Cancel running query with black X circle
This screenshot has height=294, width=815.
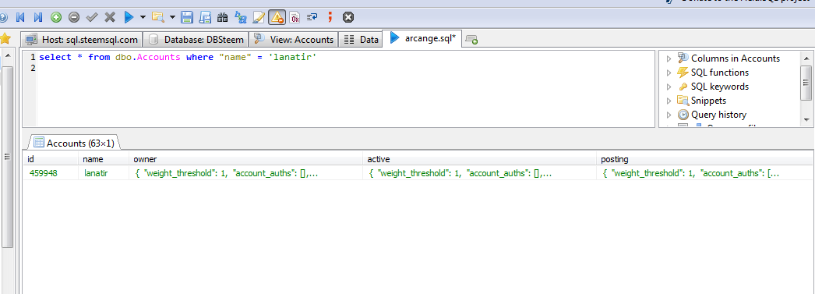[x=348, y=17]
